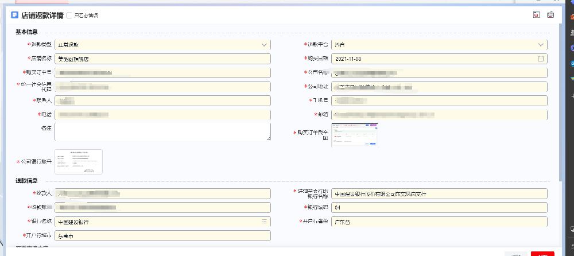This screenshot has width=574, height=256.
Task: Click the vertical scrollbar of the form
Action: (561, 103)
